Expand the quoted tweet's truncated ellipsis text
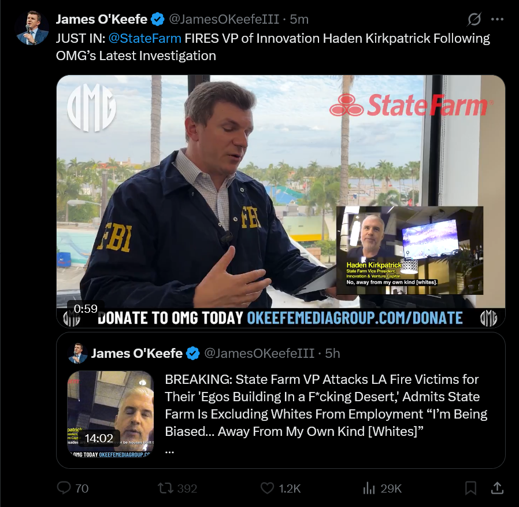The image size is (519, 507). pos(169,452)
